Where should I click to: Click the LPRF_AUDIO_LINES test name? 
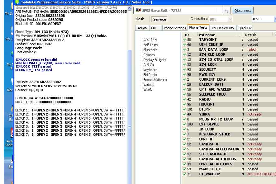pos(216,164)
